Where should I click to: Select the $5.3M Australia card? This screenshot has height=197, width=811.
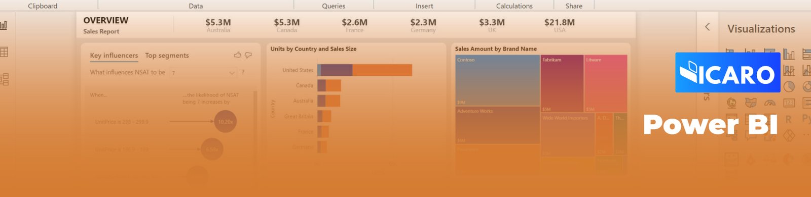click(218, 25)
